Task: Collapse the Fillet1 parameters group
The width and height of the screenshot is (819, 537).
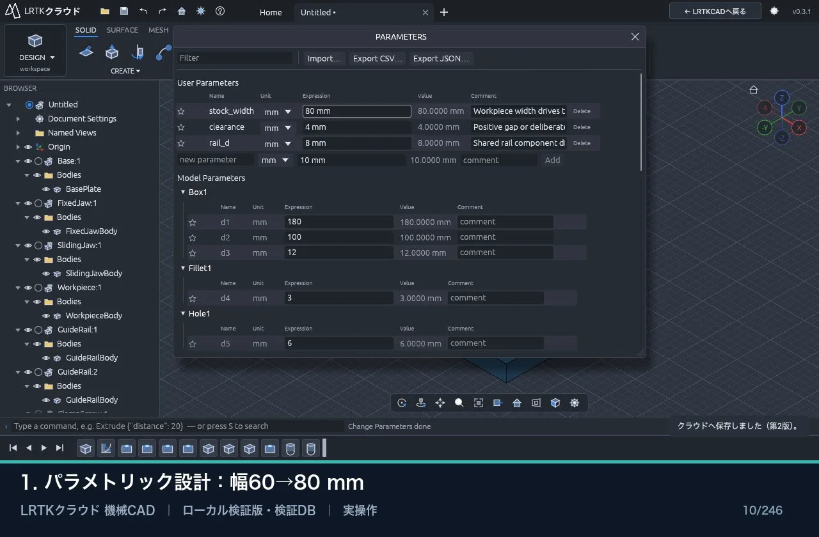Action: point(182,268)
